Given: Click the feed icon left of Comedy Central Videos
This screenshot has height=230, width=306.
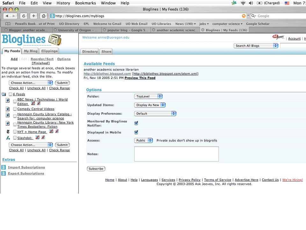Looking at the screenshot, I should [8, 109].
